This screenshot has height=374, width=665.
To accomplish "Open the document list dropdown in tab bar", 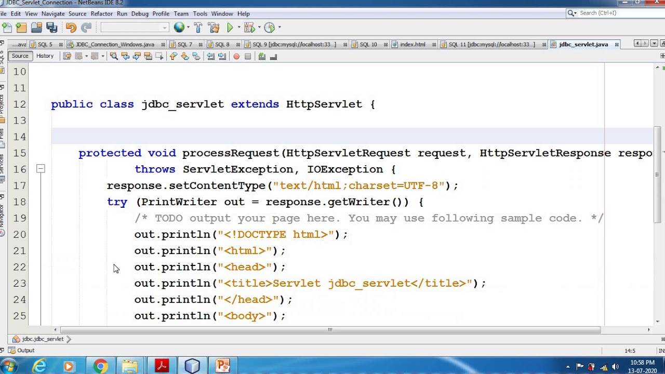I will click(x=654, y=44).
